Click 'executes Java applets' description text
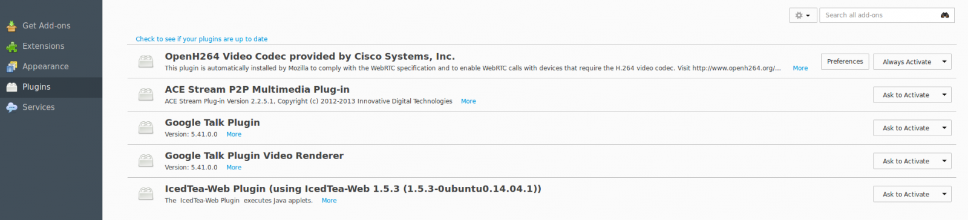The image size is (968, 220). (x=239, y=201)
